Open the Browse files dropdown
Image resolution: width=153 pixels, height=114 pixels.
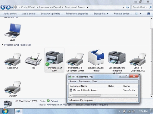(101, 14)
